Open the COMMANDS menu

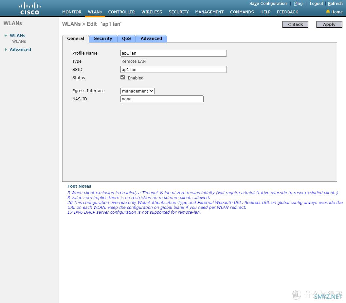click(x=242, y=12)
